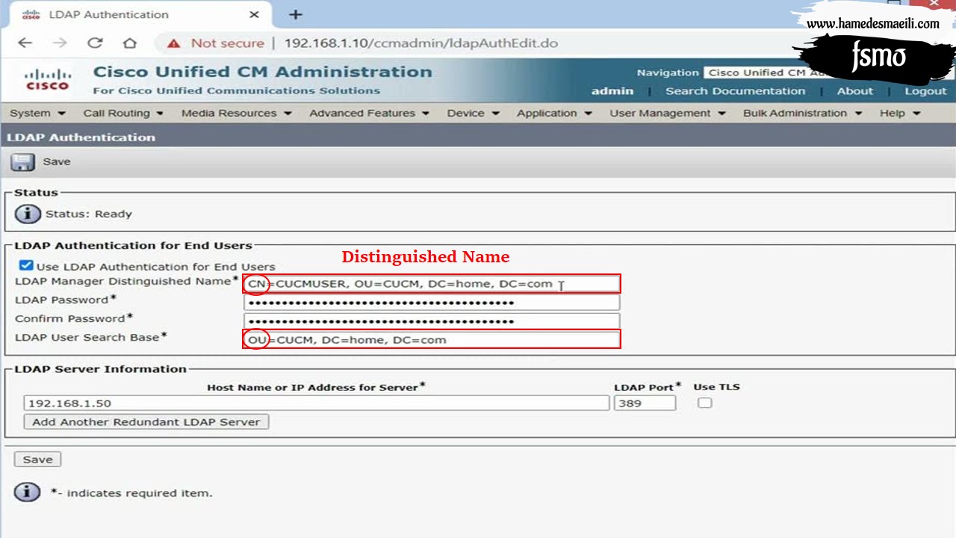Click the floppy disk Save icon
The width and height of the screenshot is (956, 538).
(x=22, y=162)
